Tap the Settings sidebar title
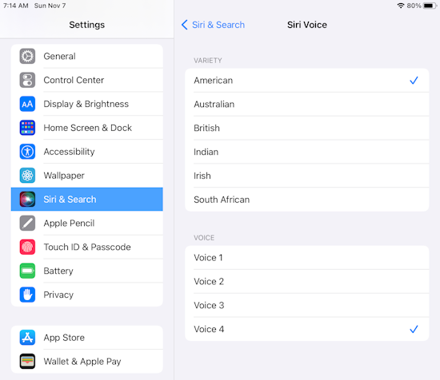This screenshot has height=380, width=440. coord(86,25)
